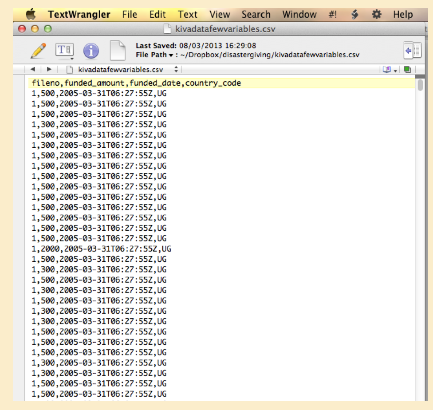Click the green split view toggle icon

pyautogui.click(x=407, y=69)
